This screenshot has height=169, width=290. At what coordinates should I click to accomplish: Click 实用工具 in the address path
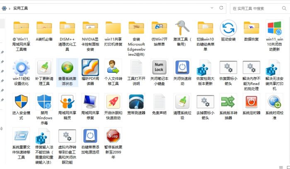[x=21, y=8]
